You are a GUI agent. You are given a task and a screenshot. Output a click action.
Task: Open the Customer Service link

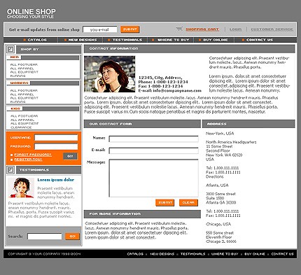pos(272,29)
